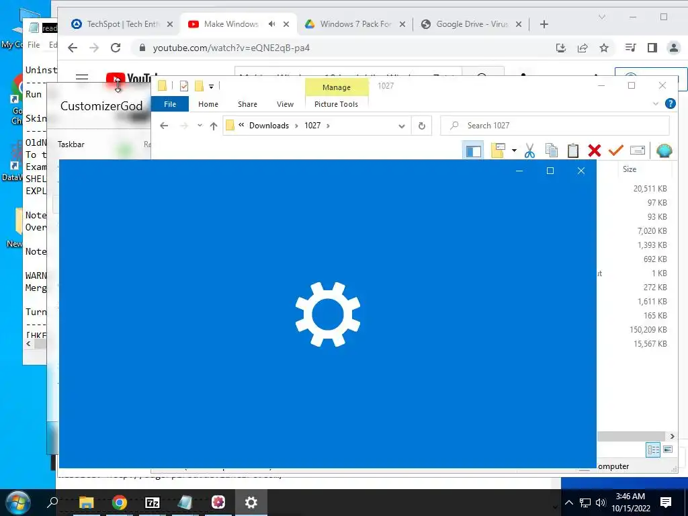The image size is (688, 516).
Task: Toggle the navigation pane button in Explorer
Action: pos(473,151)
